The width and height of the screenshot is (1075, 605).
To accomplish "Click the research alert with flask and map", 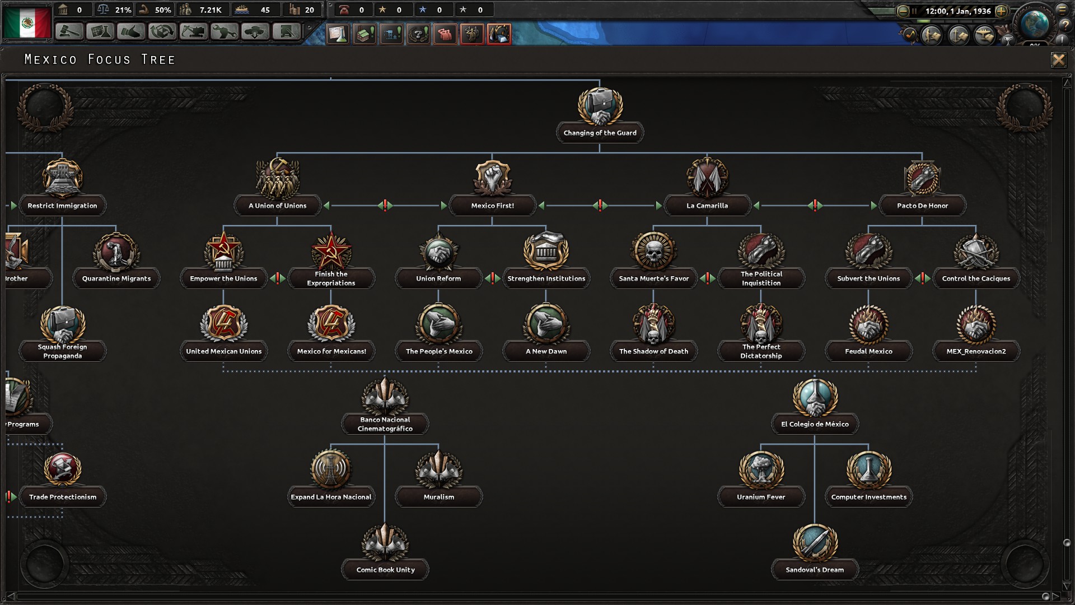I will coord(338,34).
